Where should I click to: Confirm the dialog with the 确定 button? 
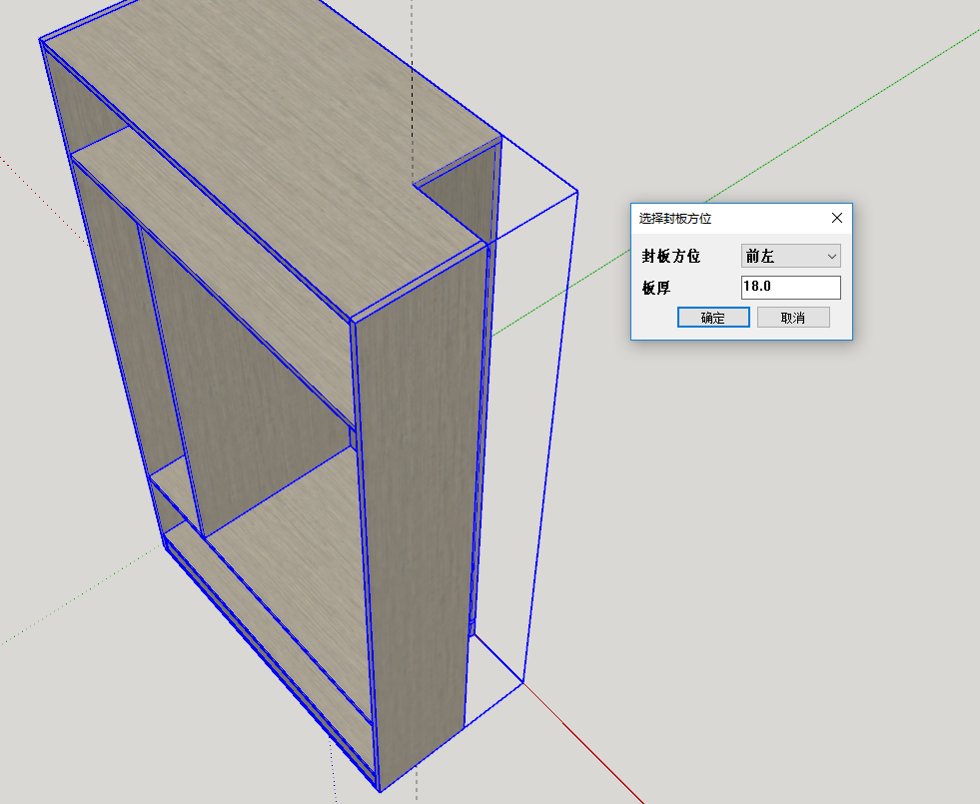click(x=713, y=318)
